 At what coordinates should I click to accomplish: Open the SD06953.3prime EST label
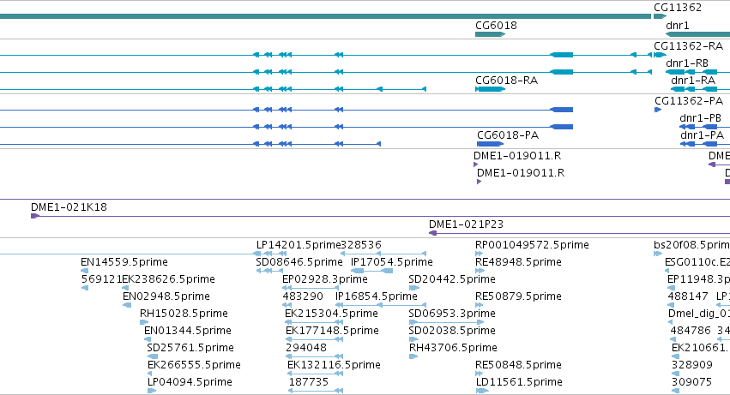(452, 314)
